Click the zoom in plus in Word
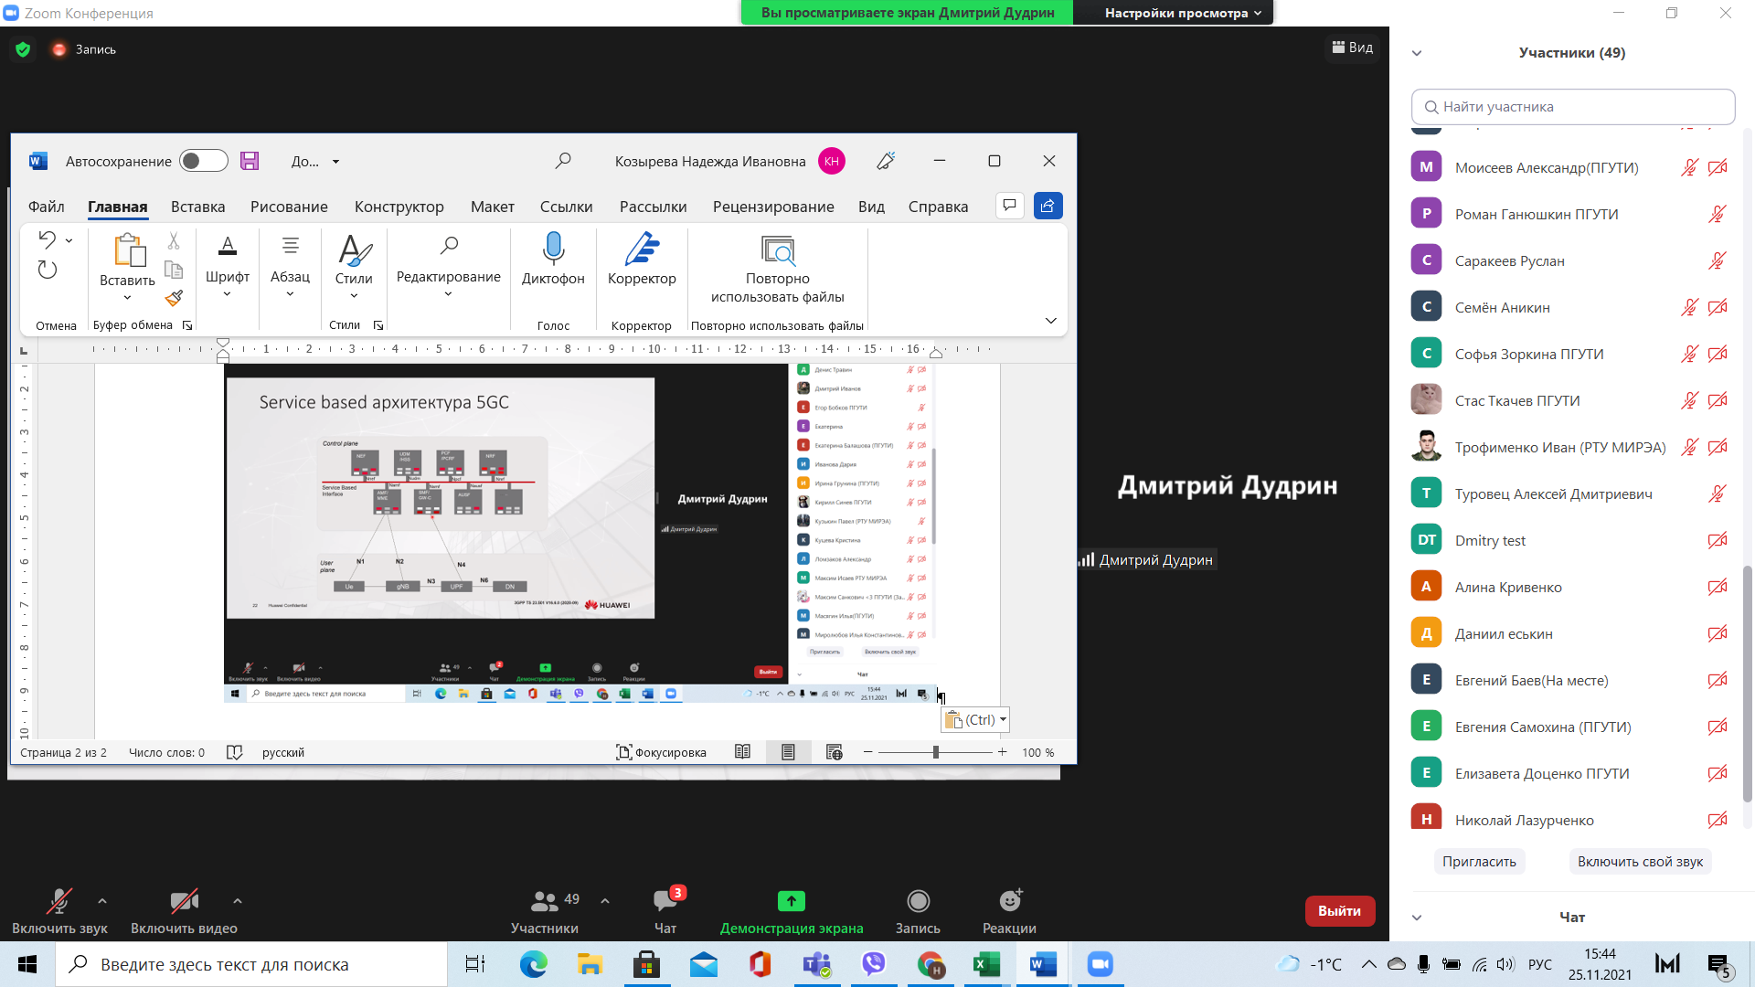Image resolution: width=1755 pixels, height=987 pixels. tap(1002, 752)
